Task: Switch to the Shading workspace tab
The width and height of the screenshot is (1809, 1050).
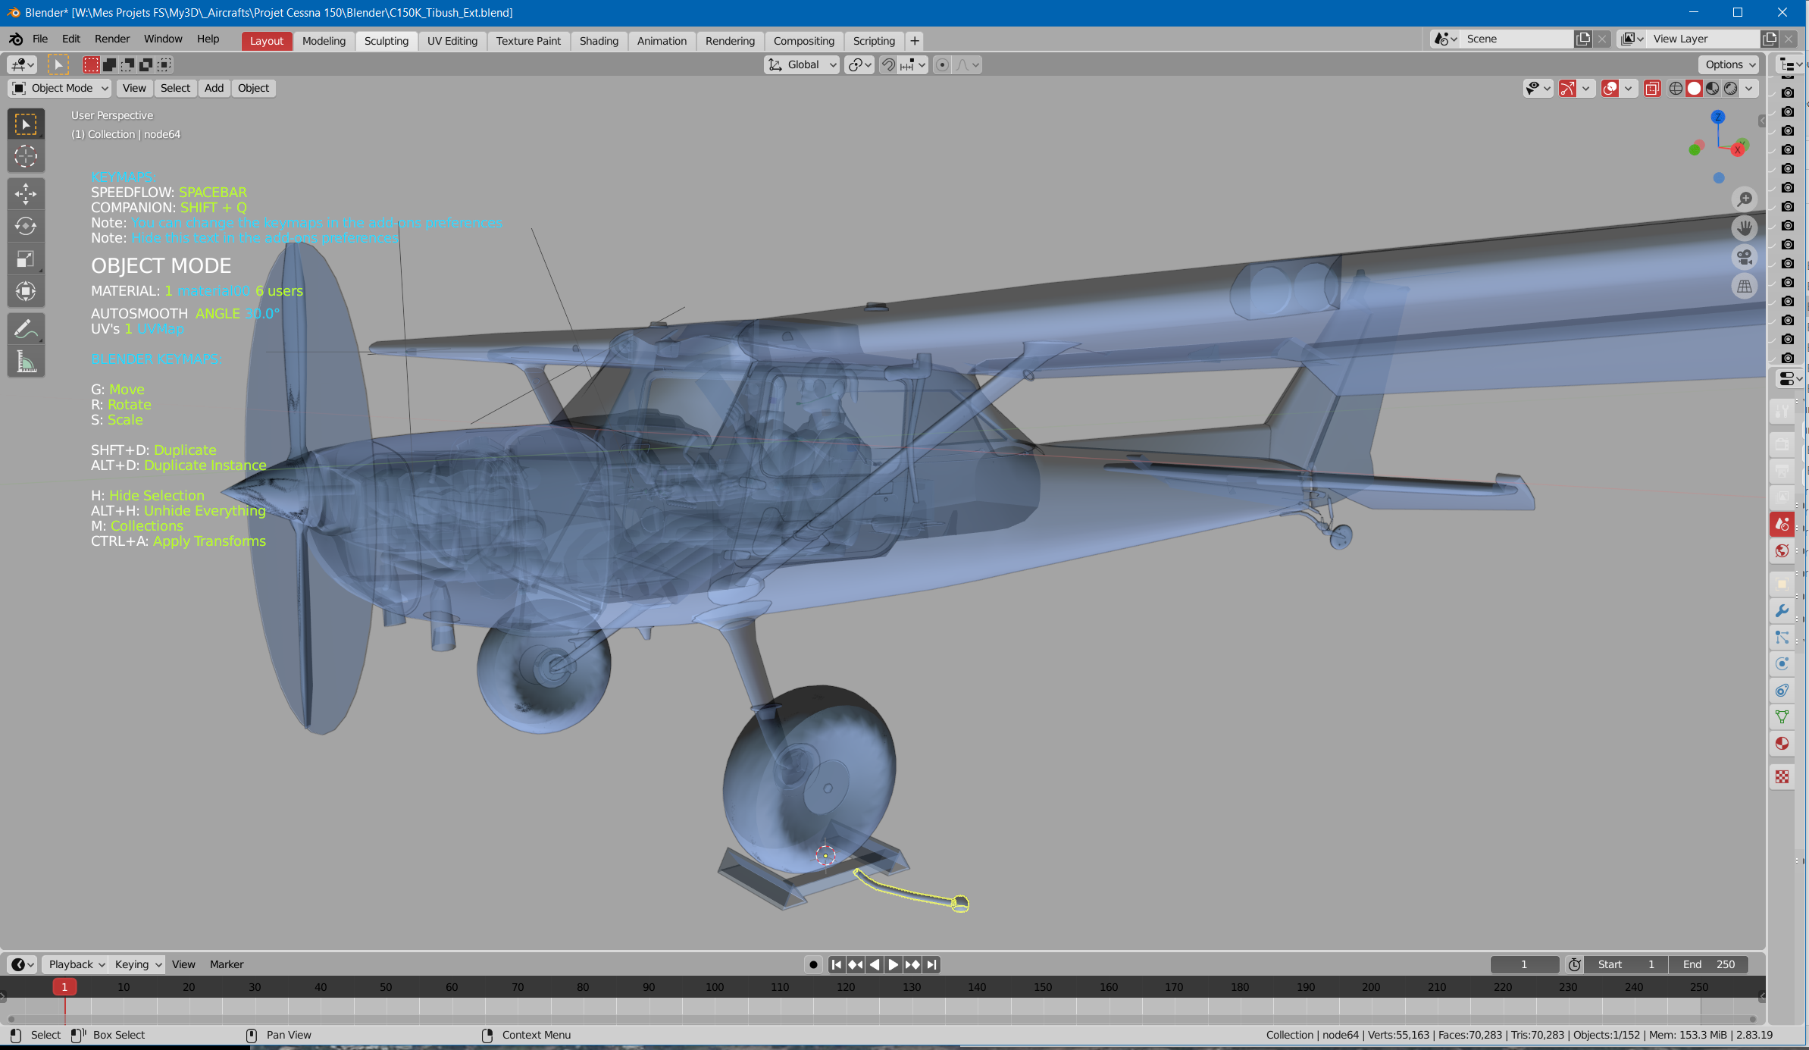Action: (599, 41)
